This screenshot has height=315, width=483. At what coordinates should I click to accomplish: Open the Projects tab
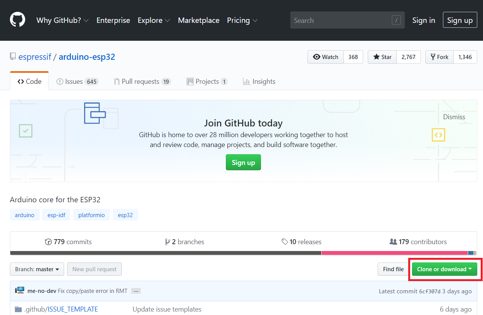(207, 82)
